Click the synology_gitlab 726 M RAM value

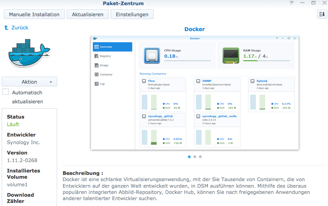tap(178, 143)
